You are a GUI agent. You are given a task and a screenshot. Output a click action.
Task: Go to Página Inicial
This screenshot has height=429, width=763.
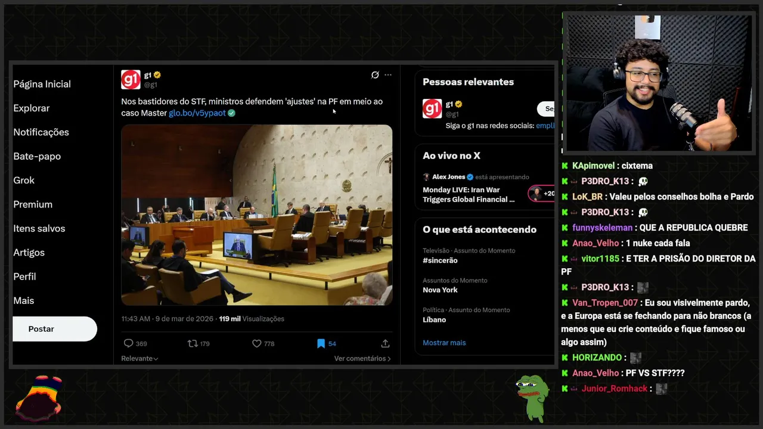(42, 84)
